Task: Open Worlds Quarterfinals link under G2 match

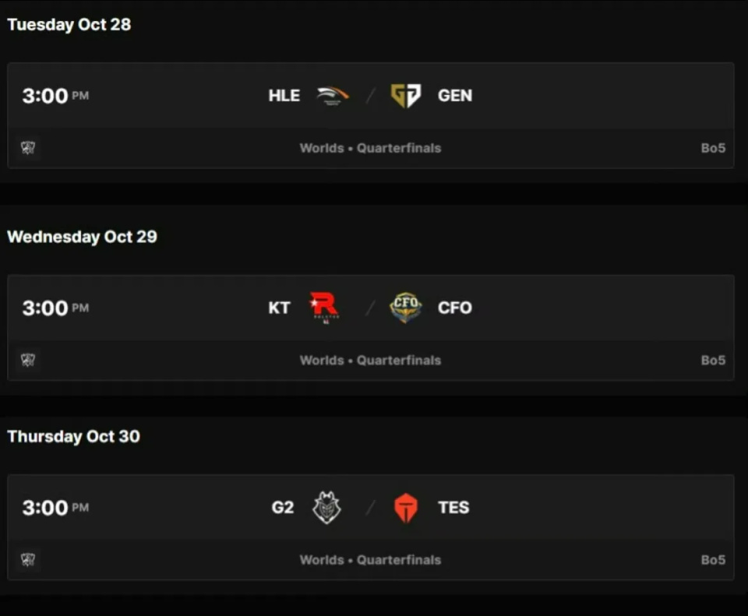Action: pyautogui.click(x=370, y=560)
